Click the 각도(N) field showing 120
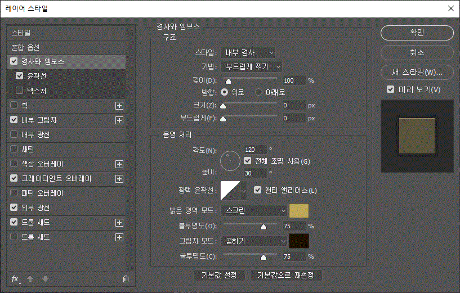The image size is (460, 293). [x=256, y=150]
